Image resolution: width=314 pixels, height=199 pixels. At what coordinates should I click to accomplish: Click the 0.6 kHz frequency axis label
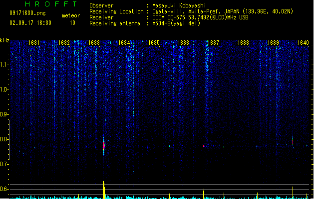coord(4,189)
